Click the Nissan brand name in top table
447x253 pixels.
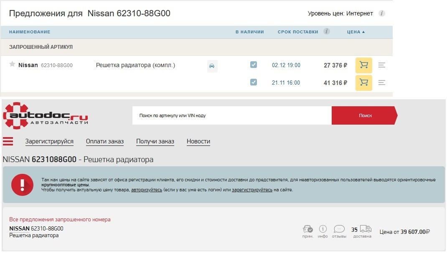point(28,65)
